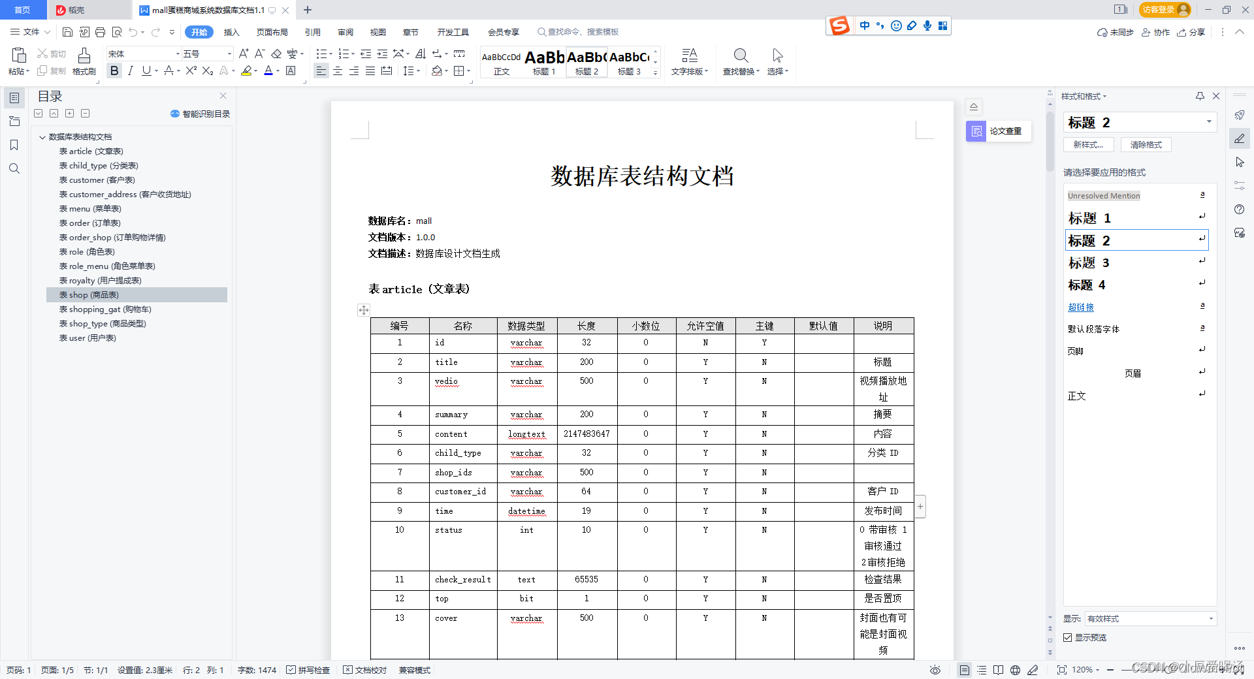Viewport: 1254px width, 679px height.
Task: Click the font color red A button
Action: [x=268, y=71]
